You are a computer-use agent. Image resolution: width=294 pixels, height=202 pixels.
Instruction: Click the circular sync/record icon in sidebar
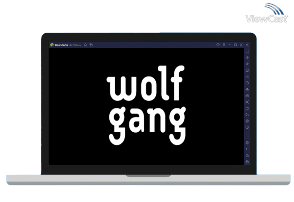pos(247,83)
